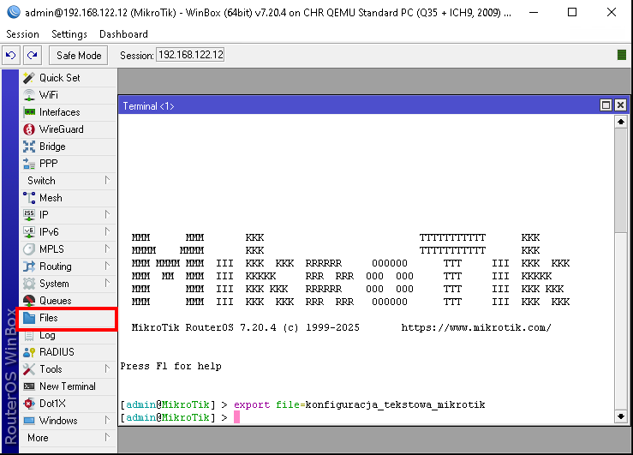The width and height of the screenshot is (633, 455).
Task: Maximize the Terminal <1> window
Action: click(x=606, y=105)
